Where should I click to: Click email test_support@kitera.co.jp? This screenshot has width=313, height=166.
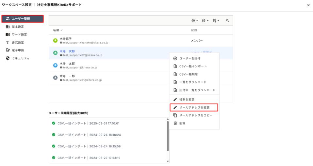(80, 68)
